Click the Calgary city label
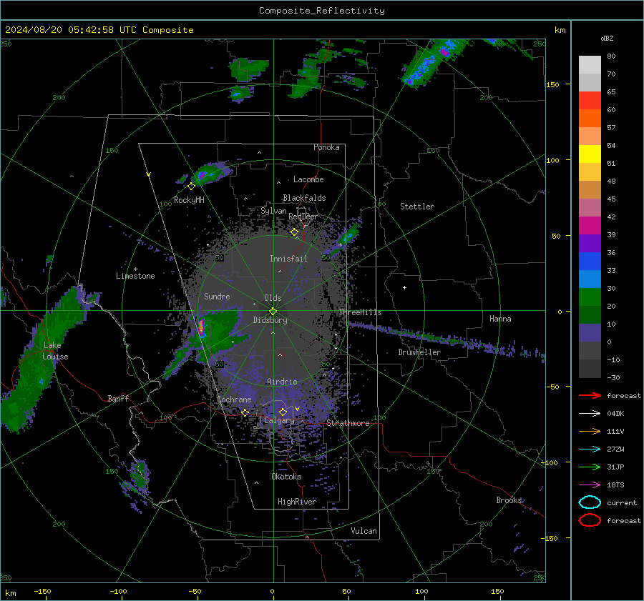 (x=279, y=420)
